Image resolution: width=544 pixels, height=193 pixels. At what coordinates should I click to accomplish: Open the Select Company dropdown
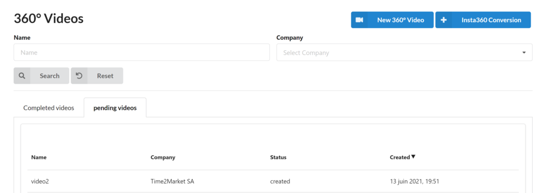pyautogui.click(x=404, y=52)
